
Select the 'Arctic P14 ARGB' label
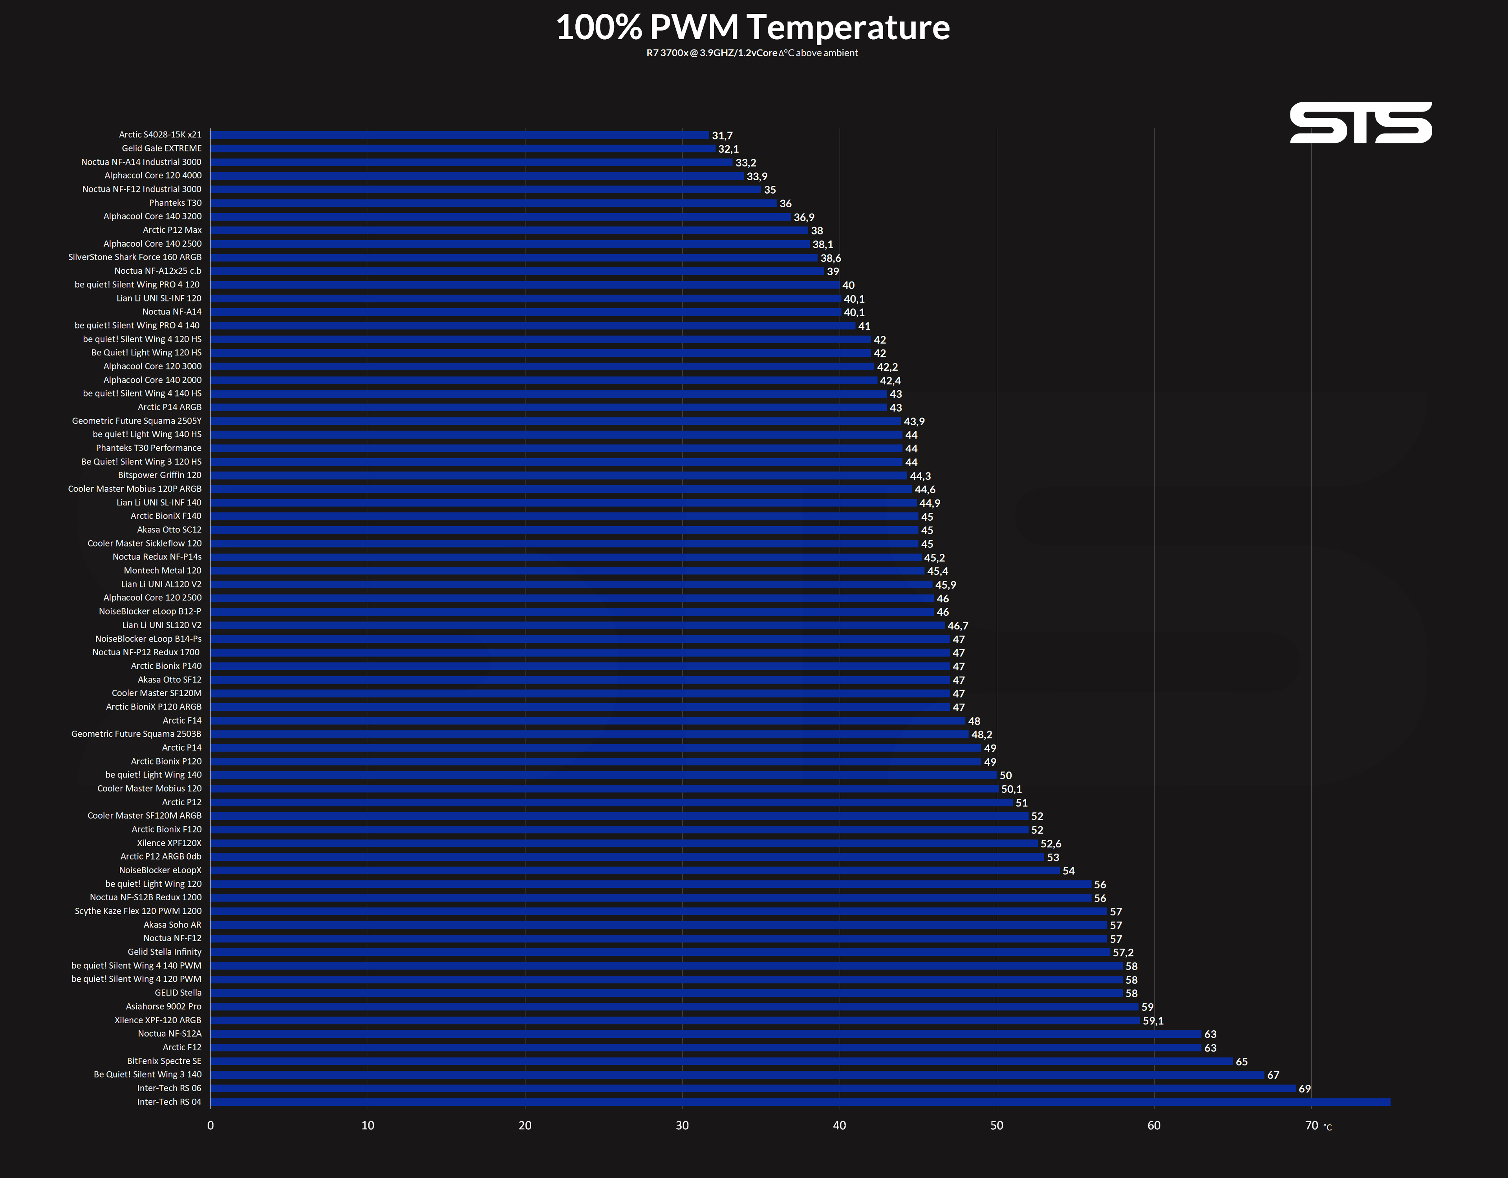tap(170, 408)
